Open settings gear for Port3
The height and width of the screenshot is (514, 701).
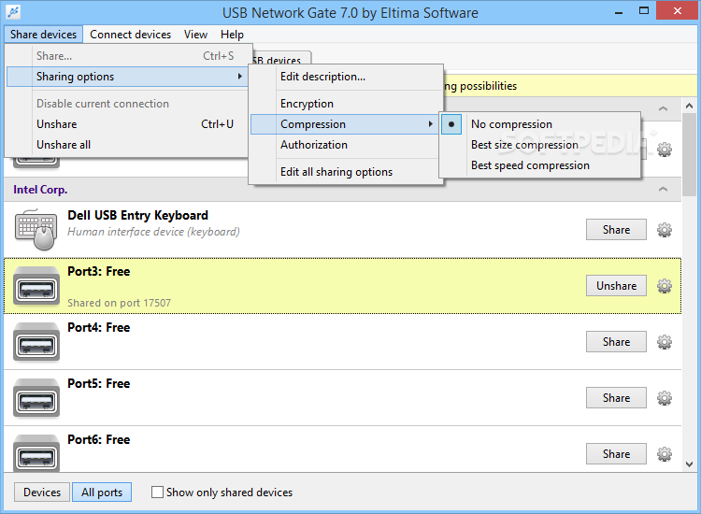tap(664, 286)
